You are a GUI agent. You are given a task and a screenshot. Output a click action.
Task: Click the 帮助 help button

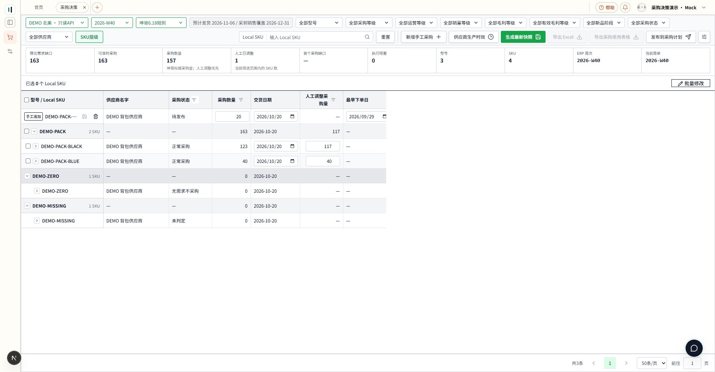click(x=607, y=7)
